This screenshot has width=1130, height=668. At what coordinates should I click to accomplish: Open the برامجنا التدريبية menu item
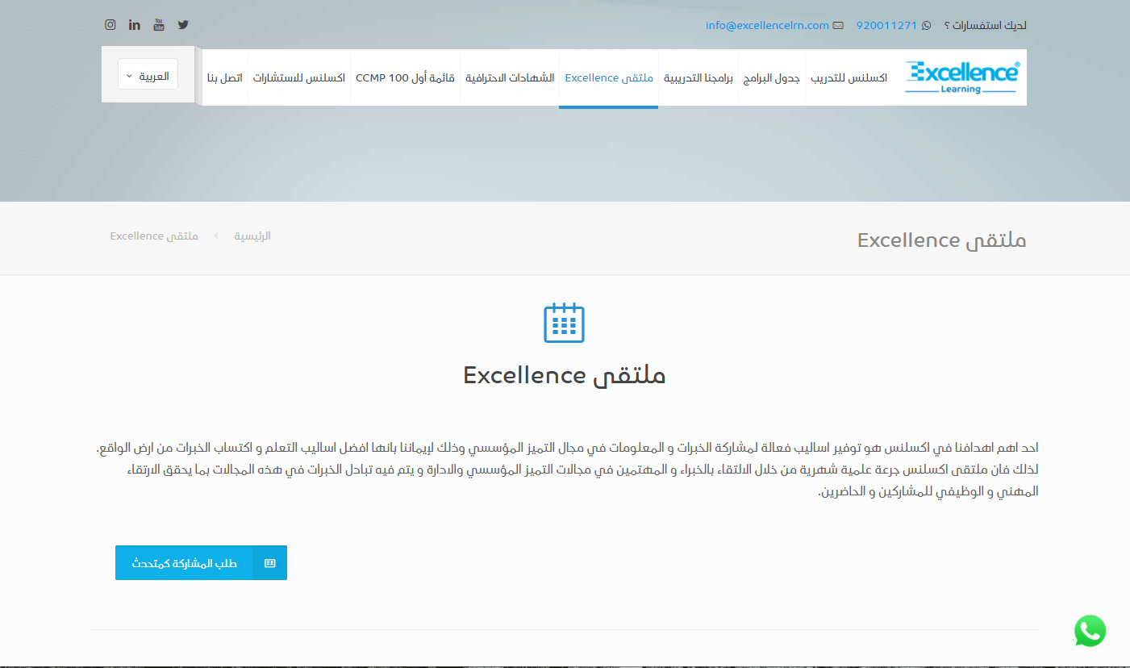(698, 78)
